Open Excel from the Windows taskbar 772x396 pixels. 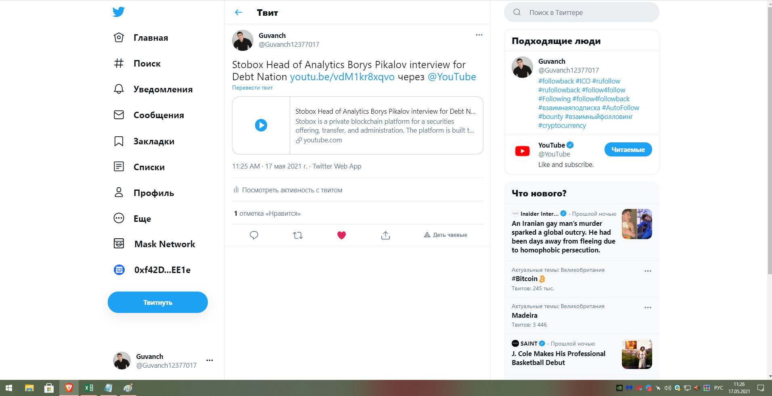[88, 388]
